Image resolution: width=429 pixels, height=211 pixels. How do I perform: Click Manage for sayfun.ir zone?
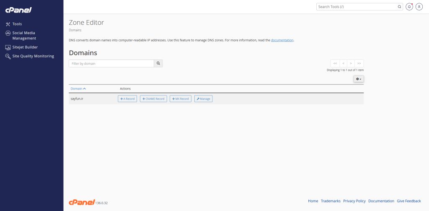click(x=203, y=99)
